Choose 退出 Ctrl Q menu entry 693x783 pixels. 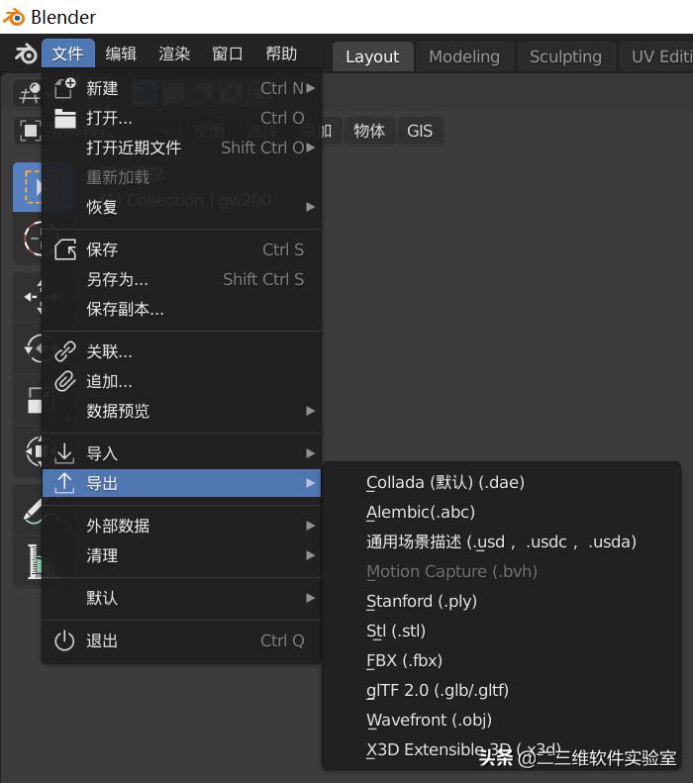(x=182, y=640)
